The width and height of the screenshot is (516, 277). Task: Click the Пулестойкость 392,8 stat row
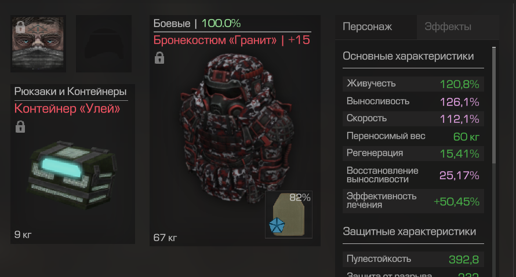pyautogui.click(x=413, y=259)
